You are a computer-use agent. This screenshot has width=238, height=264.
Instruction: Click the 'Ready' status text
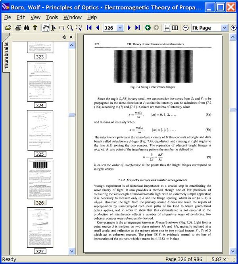tap(9, 259)
